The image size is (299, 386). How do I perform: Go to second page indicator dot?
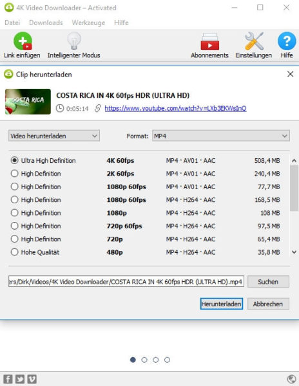[144, 360]
